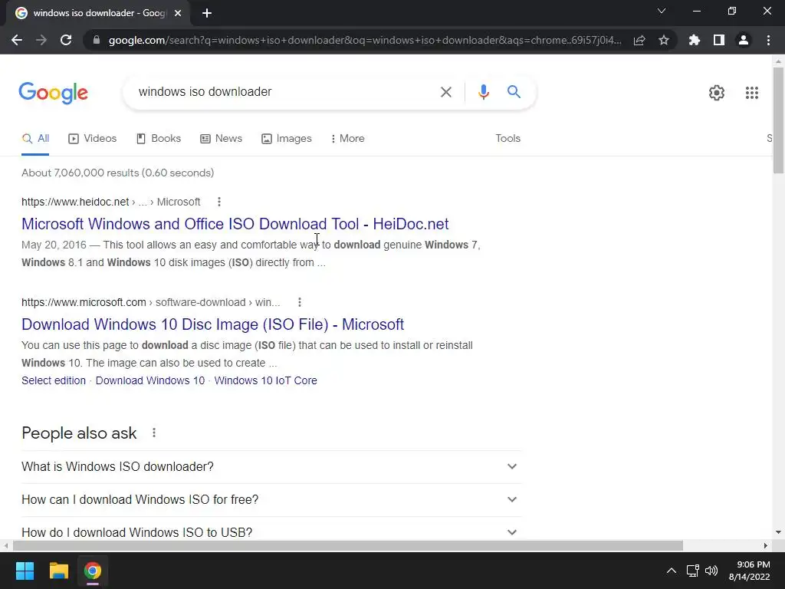Reload the current page
The image size is (785, 589).
tap(66, 40)
